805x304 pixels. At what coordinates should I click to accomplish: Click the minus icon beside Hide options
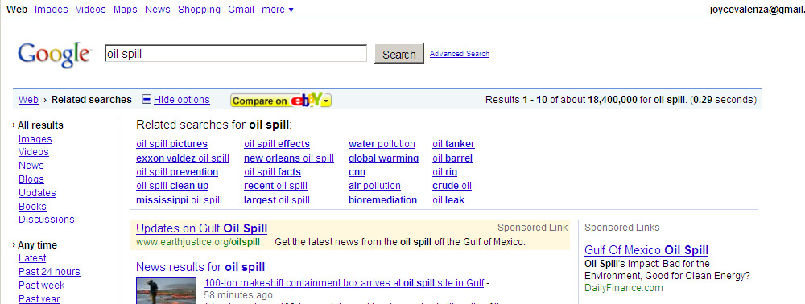(147, 100)
